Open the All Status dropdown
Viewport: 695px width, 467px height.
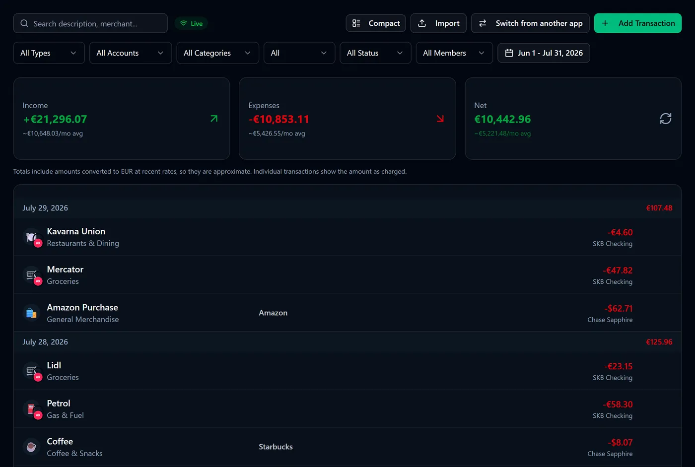(375, 53)
